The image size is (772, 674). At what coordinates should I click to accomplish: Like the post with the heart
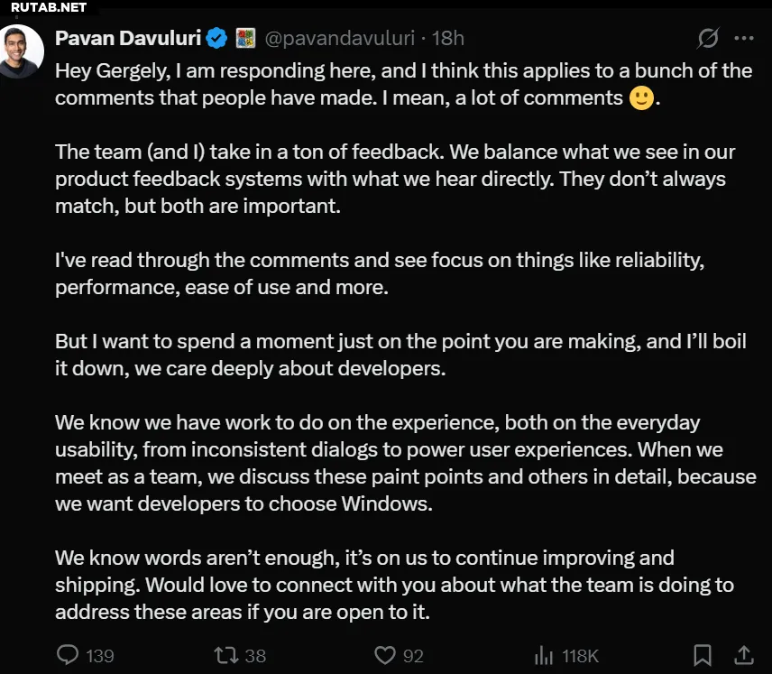pyautogui.click(x=385, y=654)
